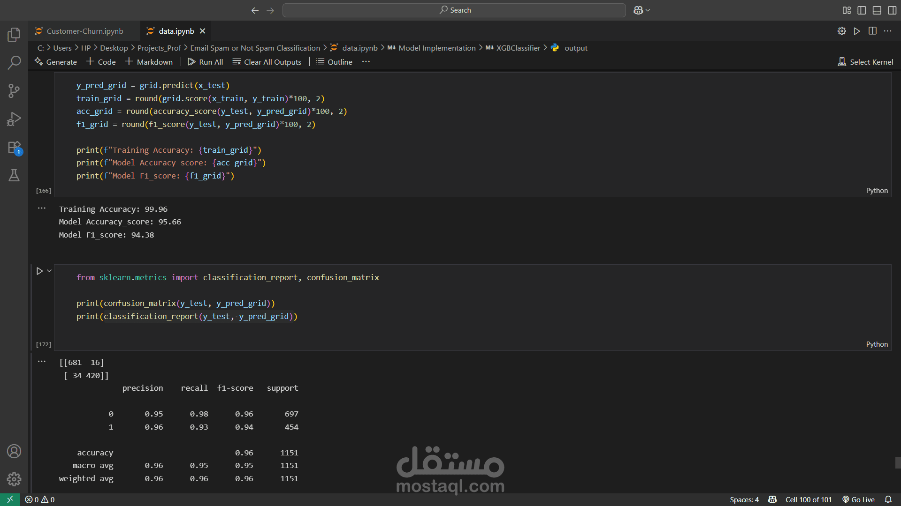Close the data.ipynb tab
901x506 pixels.
click(x=203, y=31)
